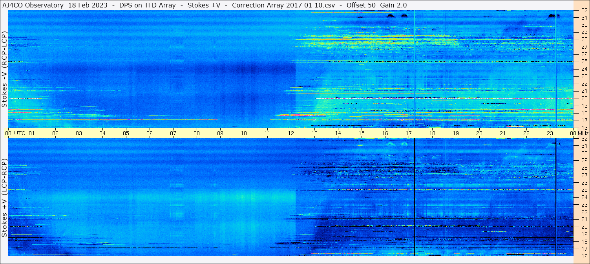Click the 01 UTC hour marker

click(x=32, y=133)
